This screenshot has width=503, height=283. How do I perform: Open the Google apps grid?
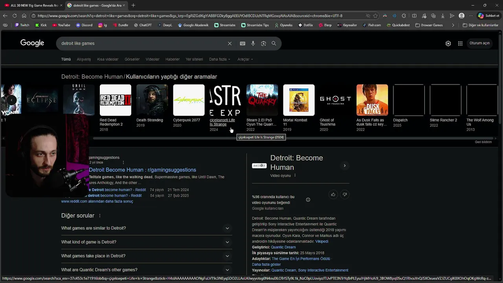point(460,43)
